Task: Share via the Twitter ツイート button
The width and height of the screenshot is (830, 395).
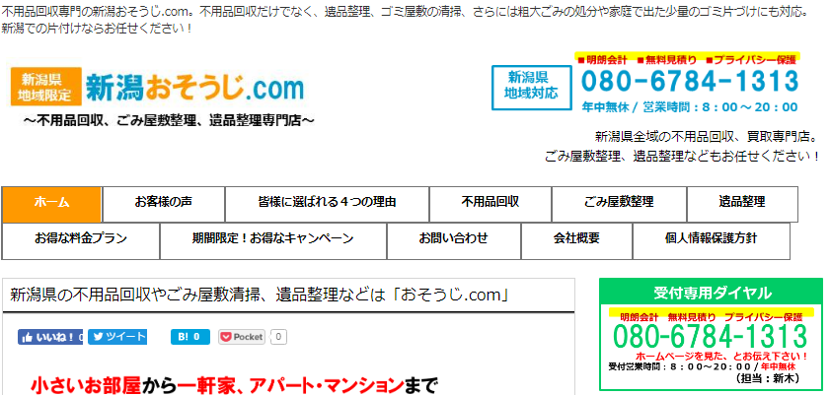Action: [x=117, y=337]
